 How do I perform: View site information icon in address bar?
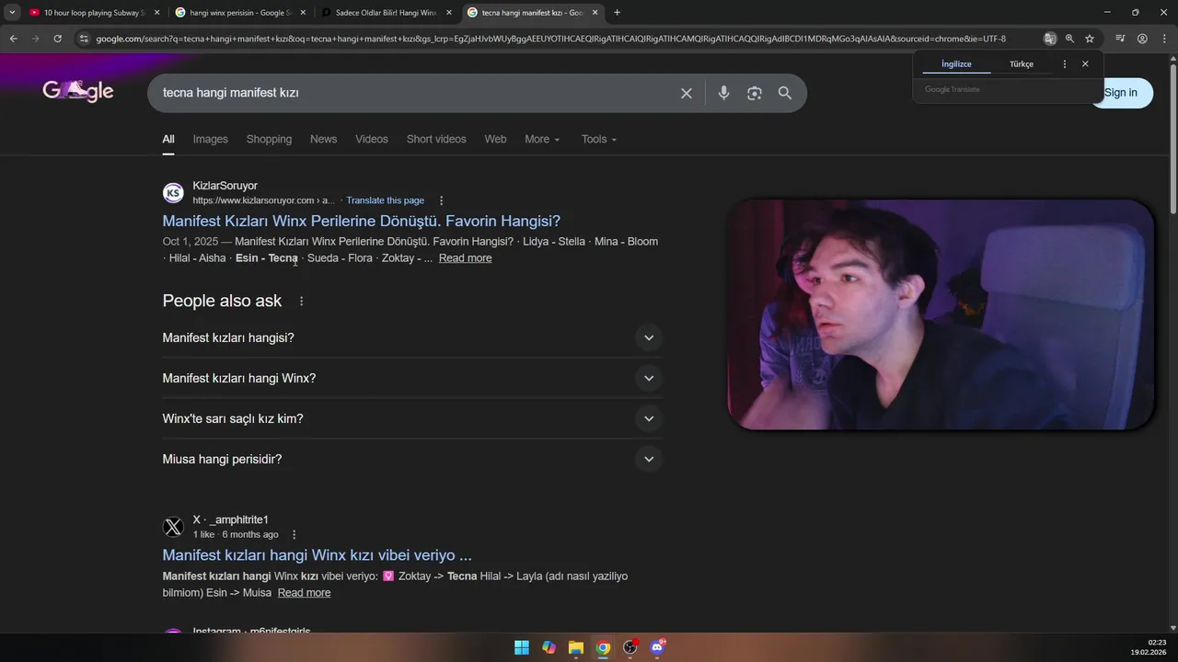click(84, 39)
